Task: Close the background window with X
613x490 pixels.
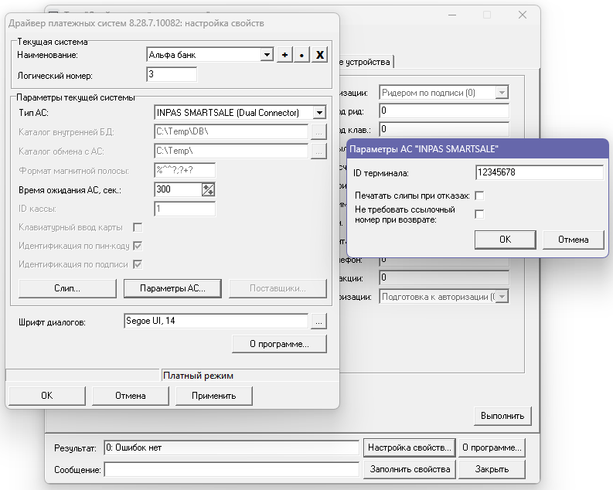Action: click(x=523, y=15)
